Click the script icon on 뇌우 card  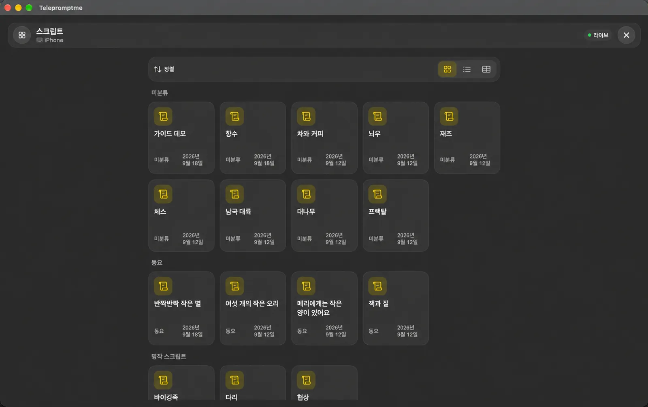377,117
